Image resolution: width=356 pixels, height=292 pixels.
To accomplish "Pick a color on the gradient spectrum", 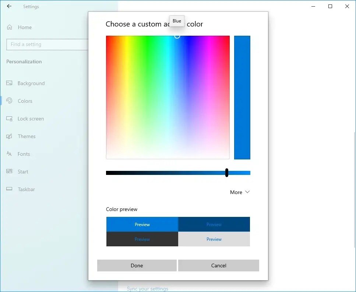I will [x=168, y=97].
